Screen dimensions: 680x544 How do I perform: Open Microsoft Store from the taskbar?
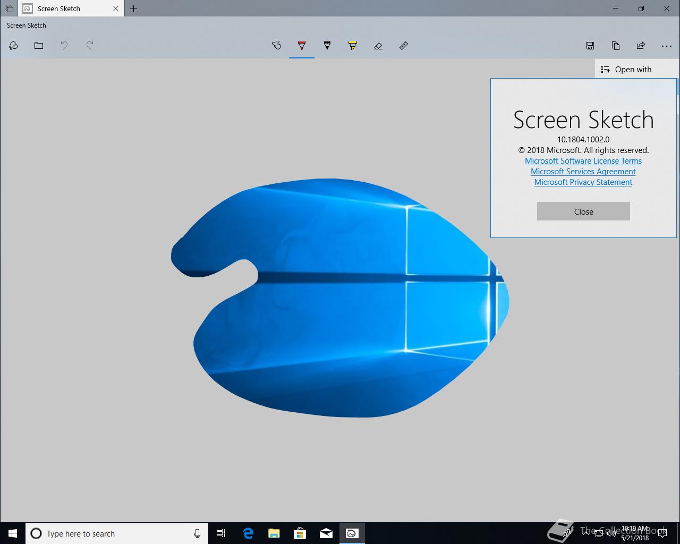point(300,533)
